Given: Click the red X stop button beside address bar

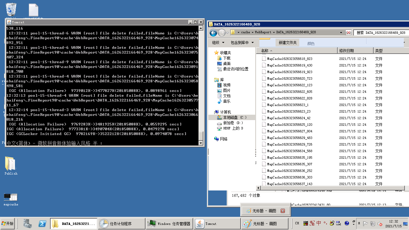Looking at the screenshot, I should click(x=348, y=32).
